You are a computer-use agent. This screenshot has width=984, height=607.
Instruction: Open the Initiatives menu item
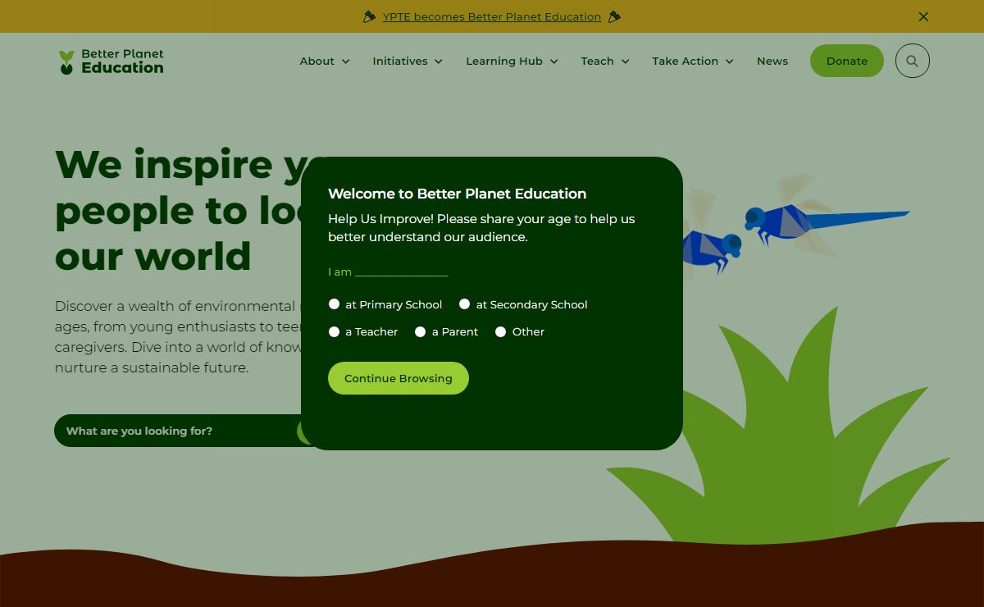[400, 61]
